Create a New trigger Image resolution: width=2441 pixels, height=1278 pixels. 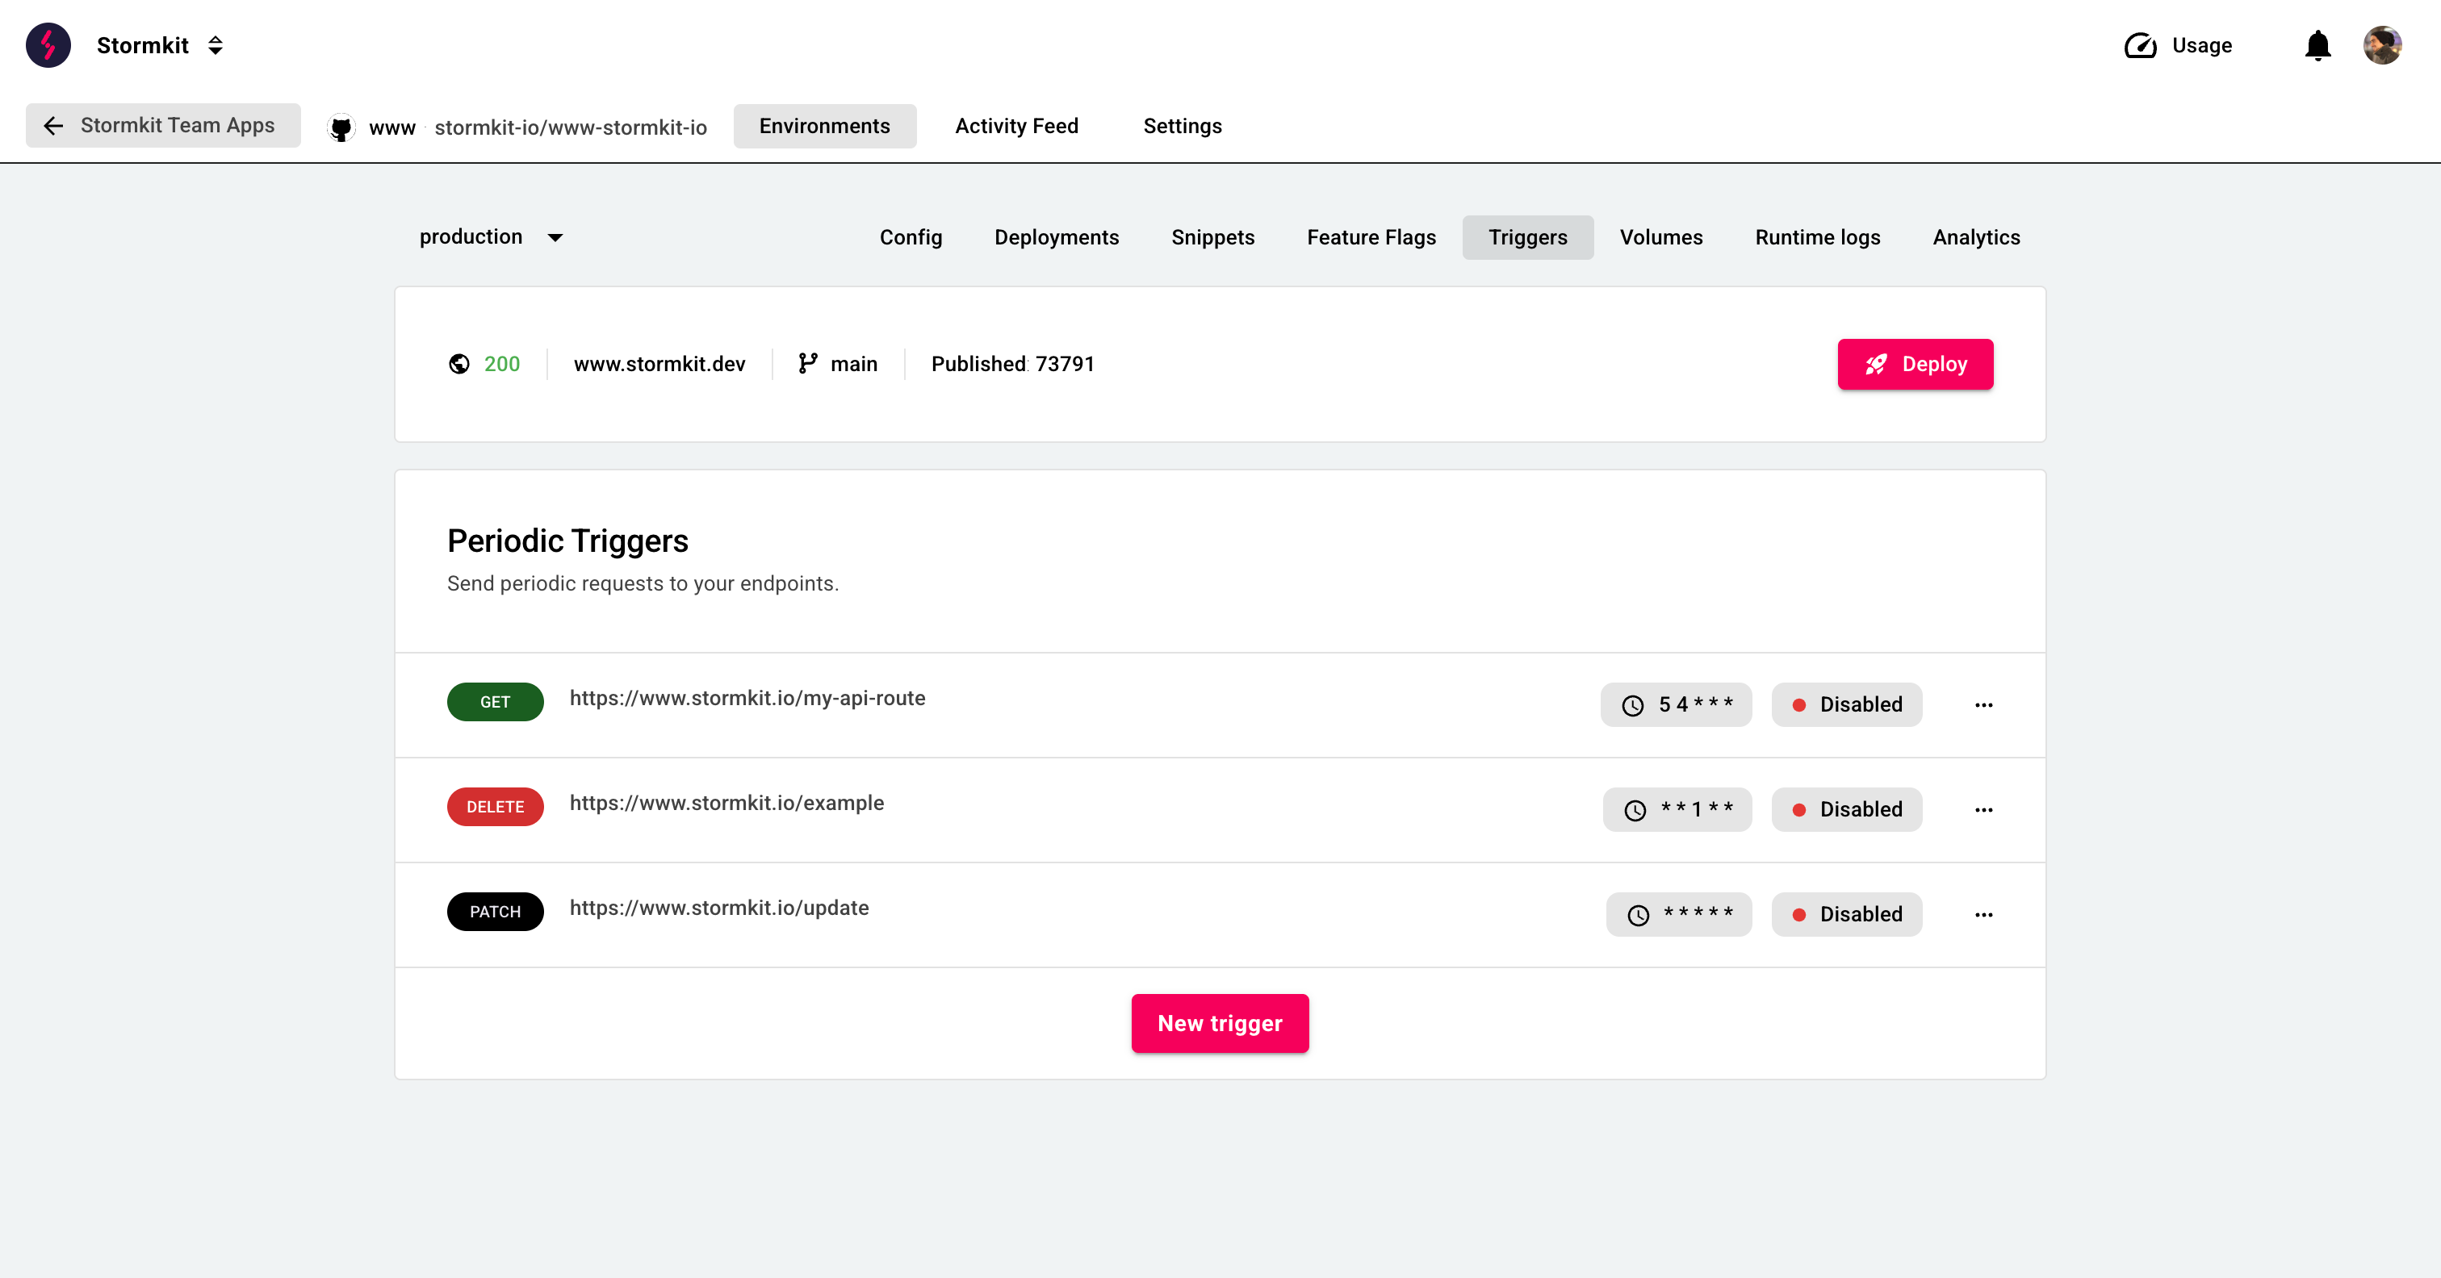[1220, 1023]
